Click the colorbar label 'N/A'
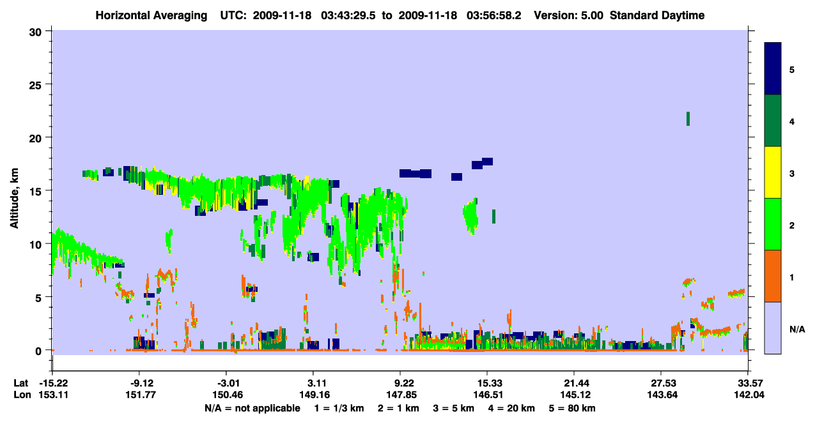 (796, 329)
